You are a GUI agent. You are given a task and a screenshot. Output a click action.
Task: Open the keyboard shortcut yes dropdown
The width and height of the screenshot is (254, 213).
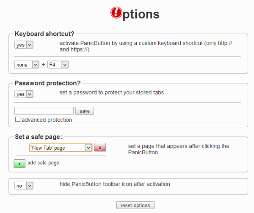click(x=24, y=45)
